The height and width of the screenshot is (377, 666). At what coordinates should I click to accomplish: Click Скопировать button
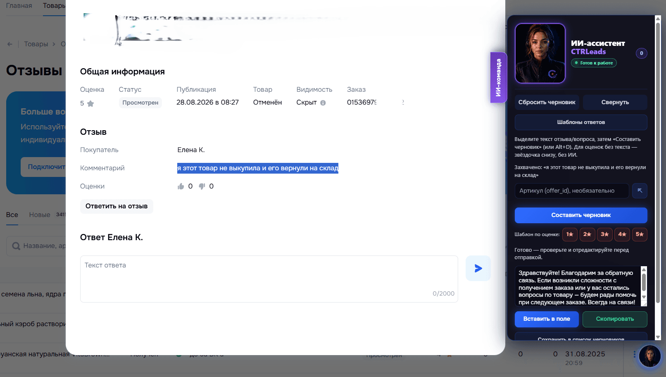(x=615, y=319)
